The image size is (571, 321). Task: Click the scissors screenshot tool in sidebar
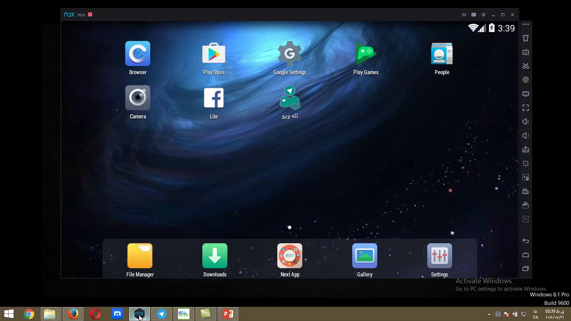click(526, 66)
